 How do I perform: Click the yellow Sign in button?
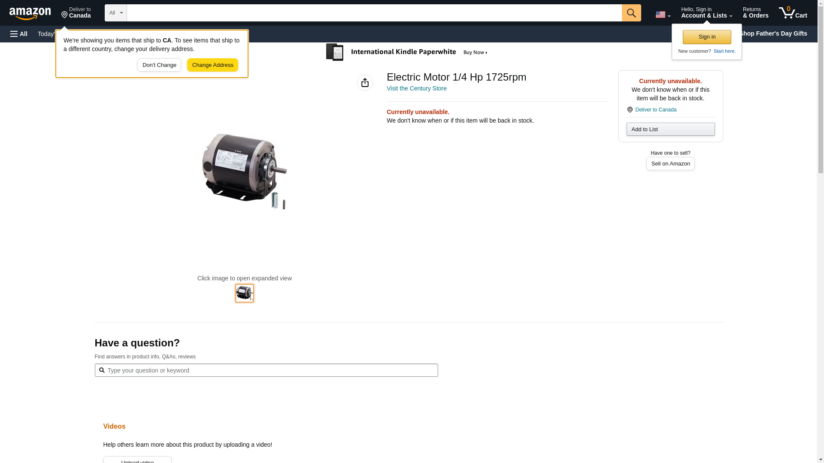[x=707, y=37]
